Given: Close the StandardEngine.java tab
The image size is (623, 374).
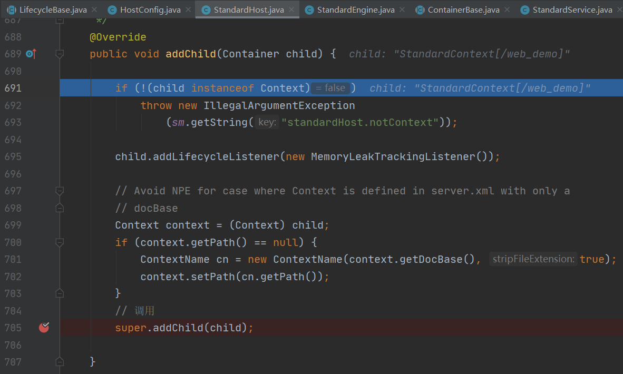Looking at the screenshot, I should 402,9.
